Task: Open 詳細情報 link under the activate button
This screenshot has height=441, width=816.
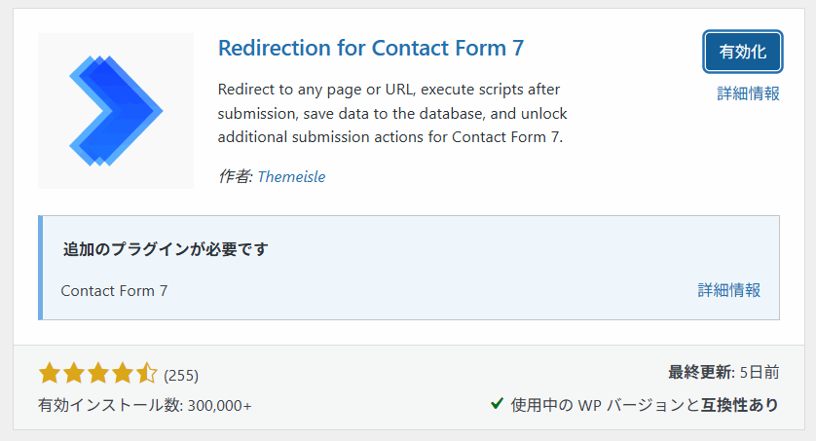Action: [748, 93]
